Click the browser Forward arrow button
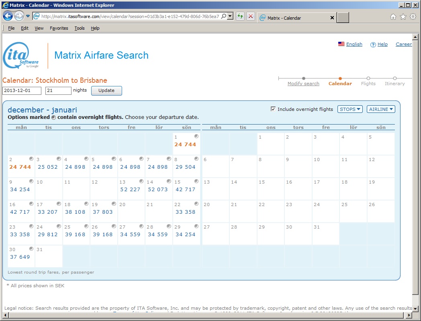Viewport: 421px width, 321px height. click(x=19, y=16)
